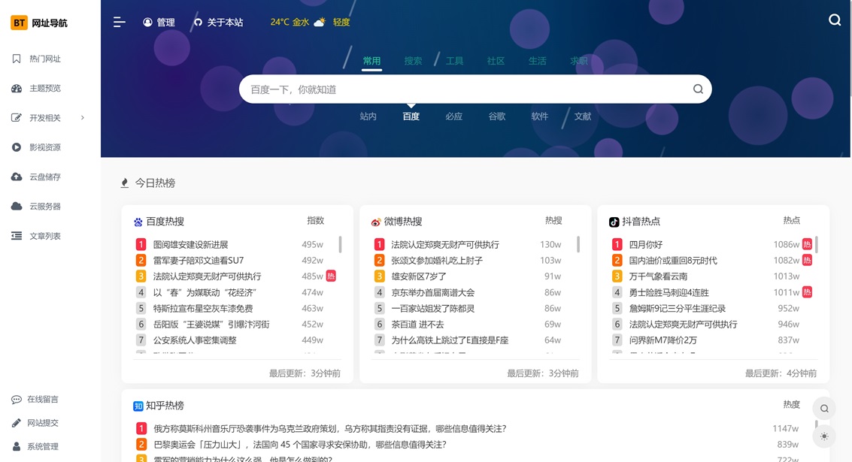Open 图阅雄安建设新进展 headline
This screenshot has height=462, width=852.
point(191,244)
